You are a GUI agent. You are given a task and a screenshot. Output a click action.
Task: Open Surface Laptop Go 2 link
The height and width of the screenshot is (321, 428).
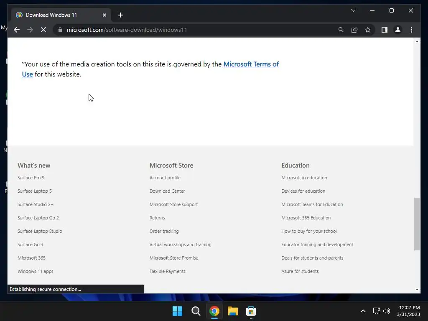pyautogui.click(x=38, y=218)
